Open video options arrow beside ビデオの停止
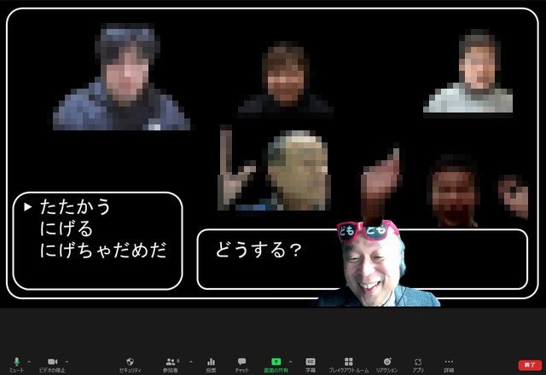 tap(67, 361)
